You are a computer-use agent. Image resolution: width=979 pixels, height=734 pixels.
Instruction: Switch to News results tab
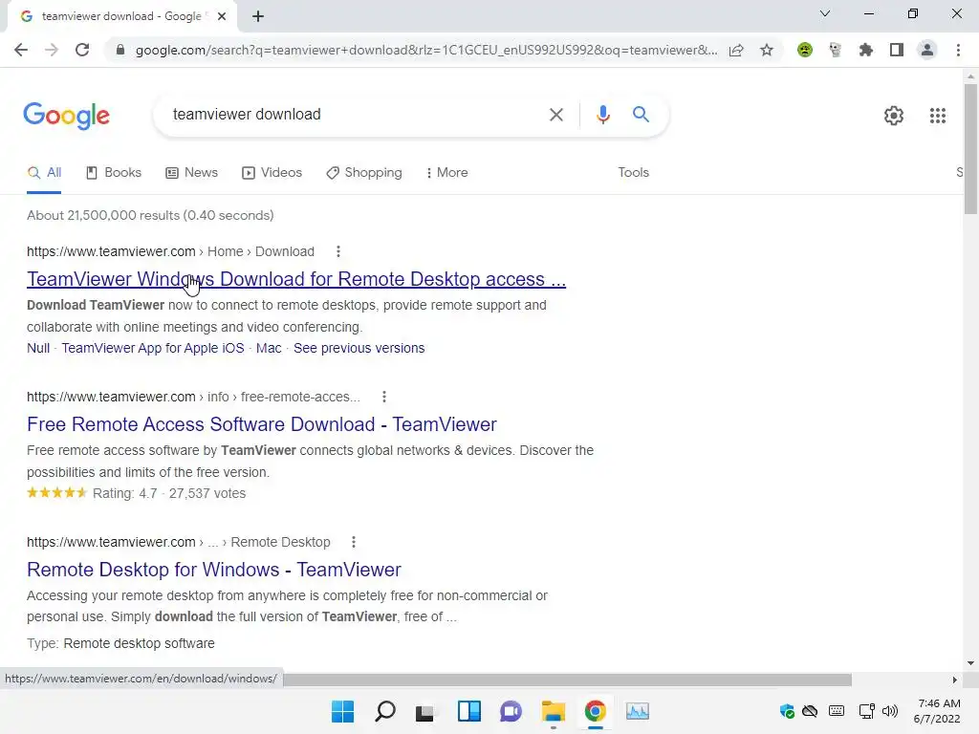[191, 173]
